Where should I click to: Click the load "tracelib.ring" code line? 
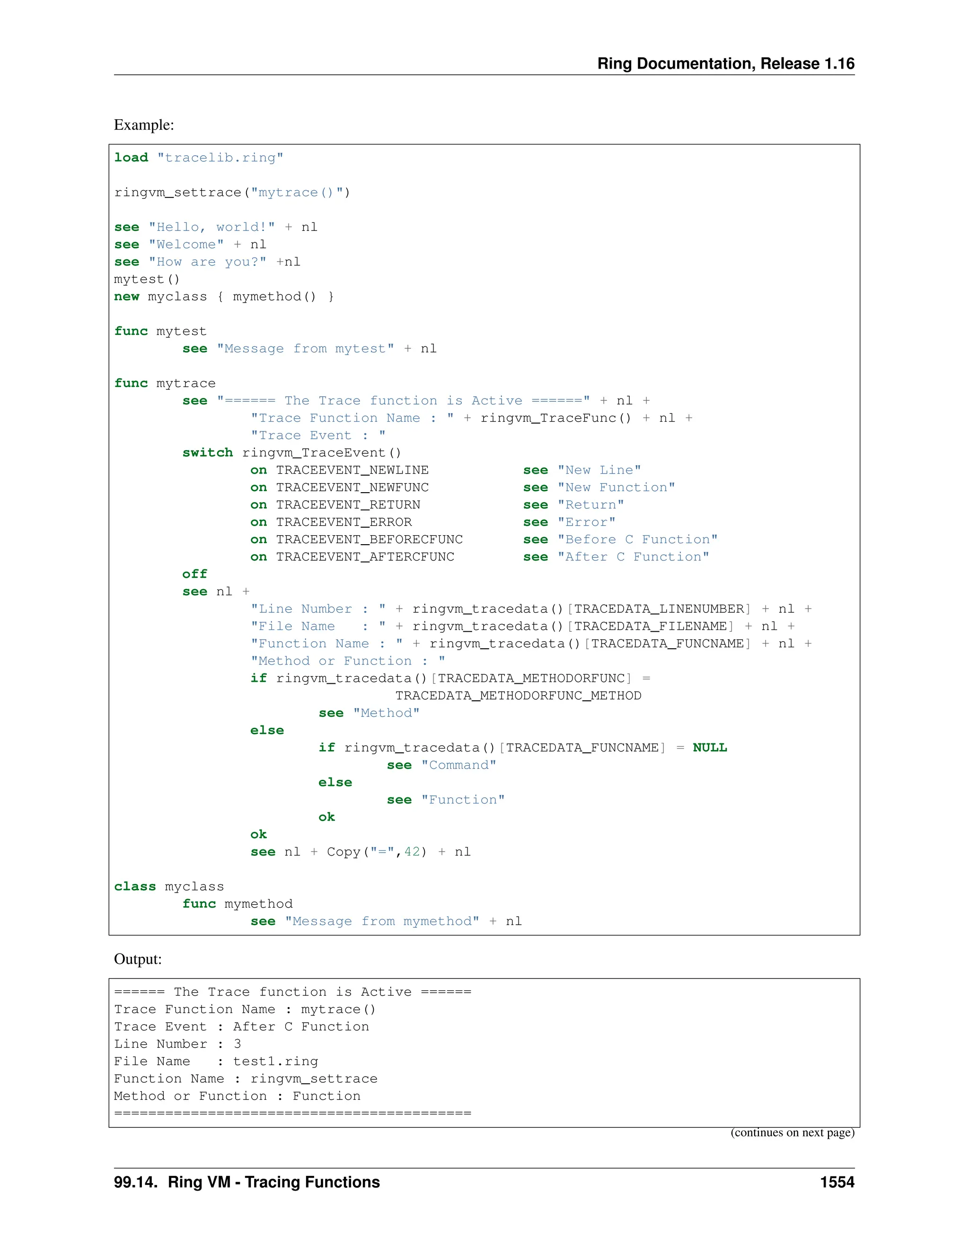tap(199, 158)
